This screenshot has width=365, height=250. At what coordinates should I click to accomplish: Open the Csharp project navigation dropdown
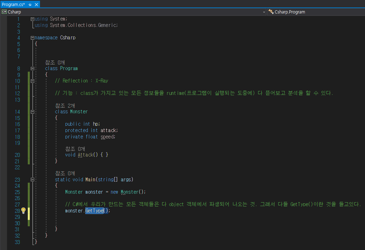133,12
